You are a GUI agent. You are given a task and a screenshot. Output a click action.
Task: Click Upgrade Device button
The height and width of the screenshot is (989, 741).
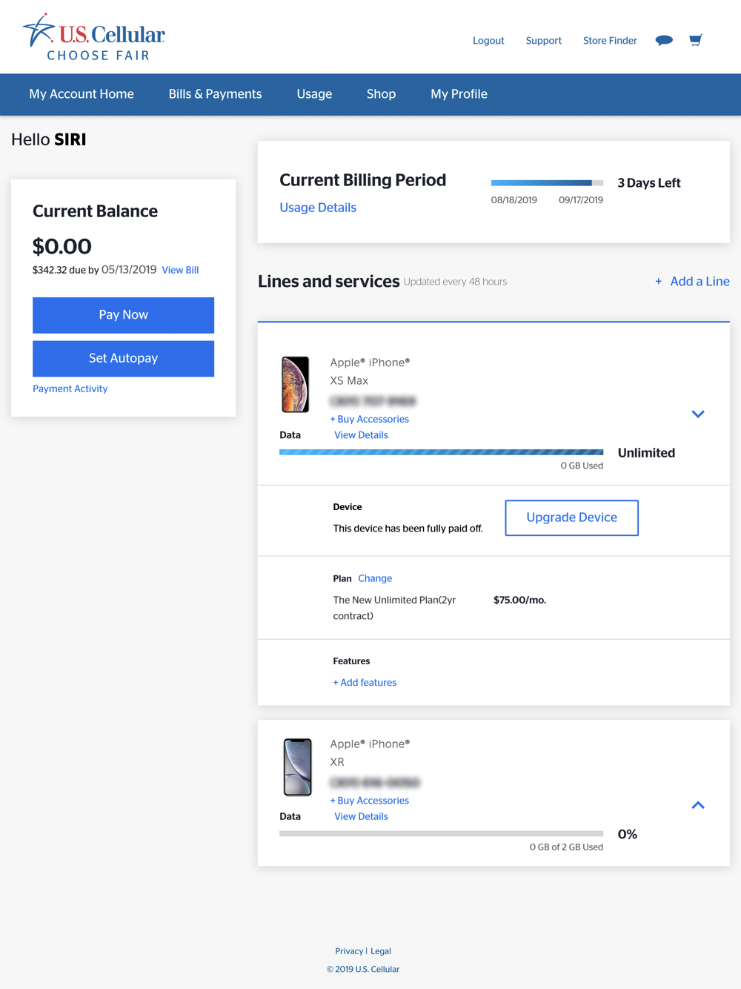point(571,517)
